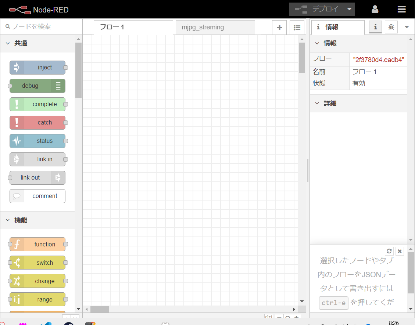This screenshot has width=415, height=325.
Task: Select the 情報 sidebar tab
Action: click(338, 27)
